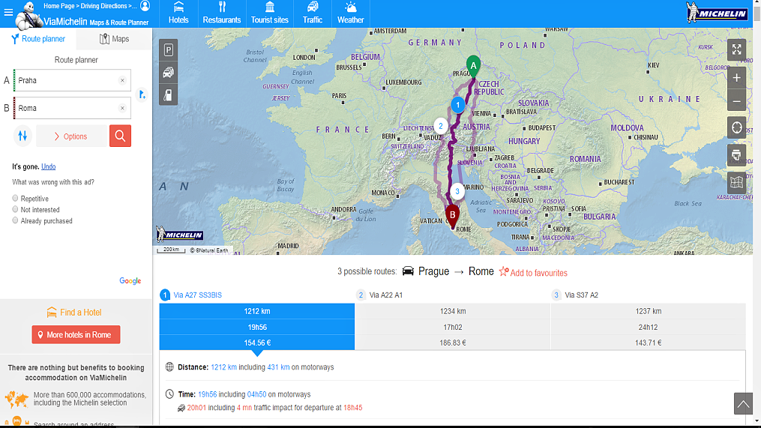761x428 pixels.
Task: Click the Home Page breadcrumb
Action: [x=58, y=6]
